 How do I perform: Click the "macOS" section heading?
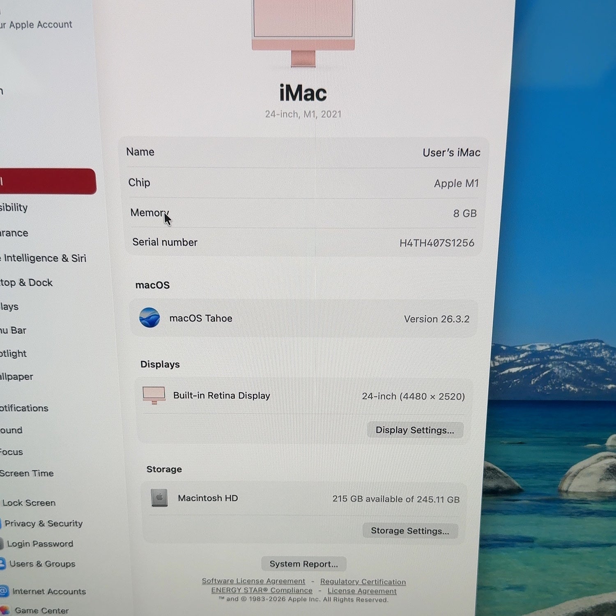click(x=152, y=285)
